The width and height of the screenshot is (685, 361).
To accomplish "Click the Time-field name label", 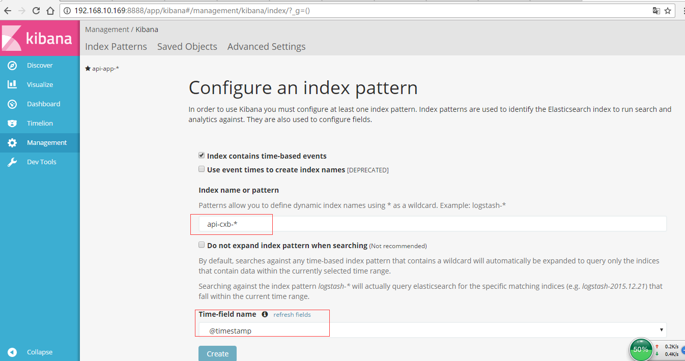I will [x=227, y=314].
